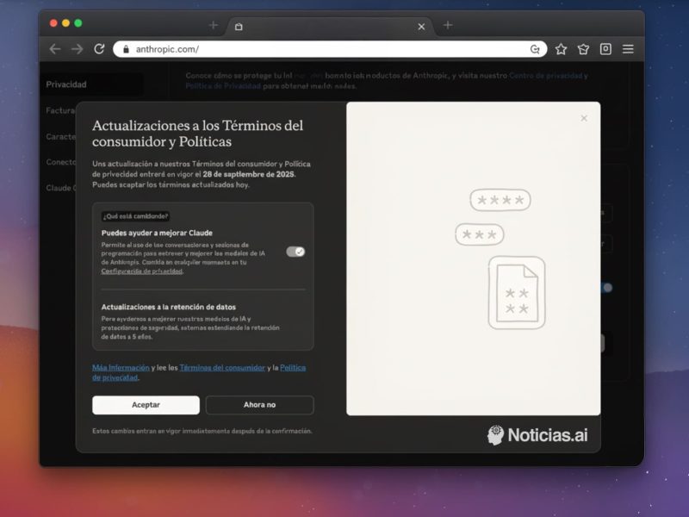
Task: Select the Conecto… item in the sidebar
Action: coord(60,162)
